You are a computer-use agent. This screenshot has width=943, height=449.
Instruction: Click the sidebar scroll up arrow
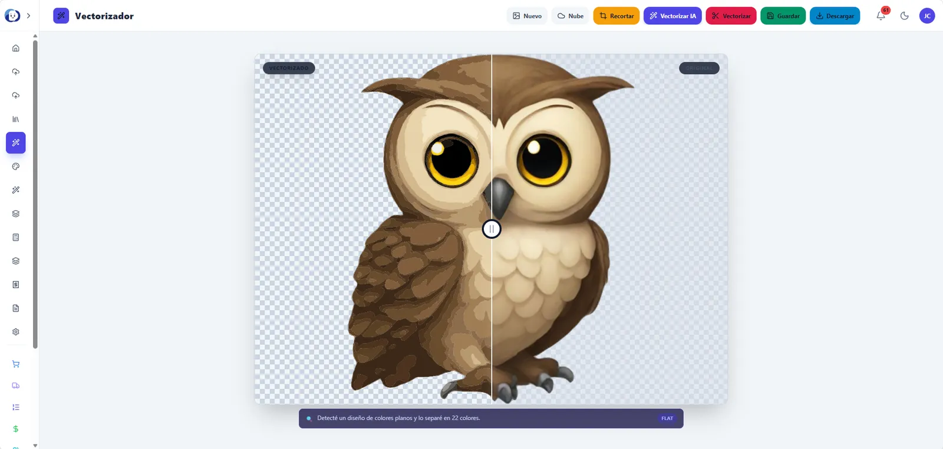pos(35,36)
